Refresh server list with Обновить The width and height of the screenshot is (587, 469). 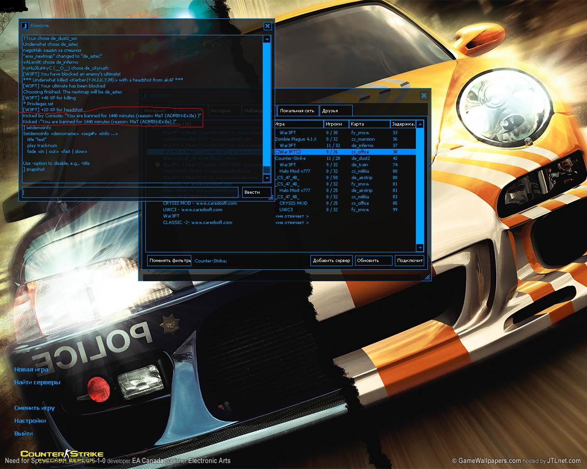click(373, 261)
